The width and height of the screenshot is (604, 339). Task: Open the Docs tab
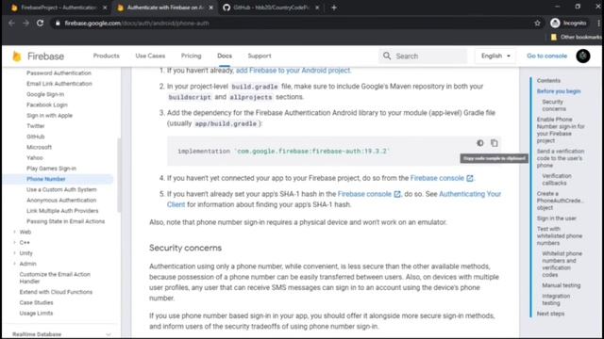coord(225,56)
